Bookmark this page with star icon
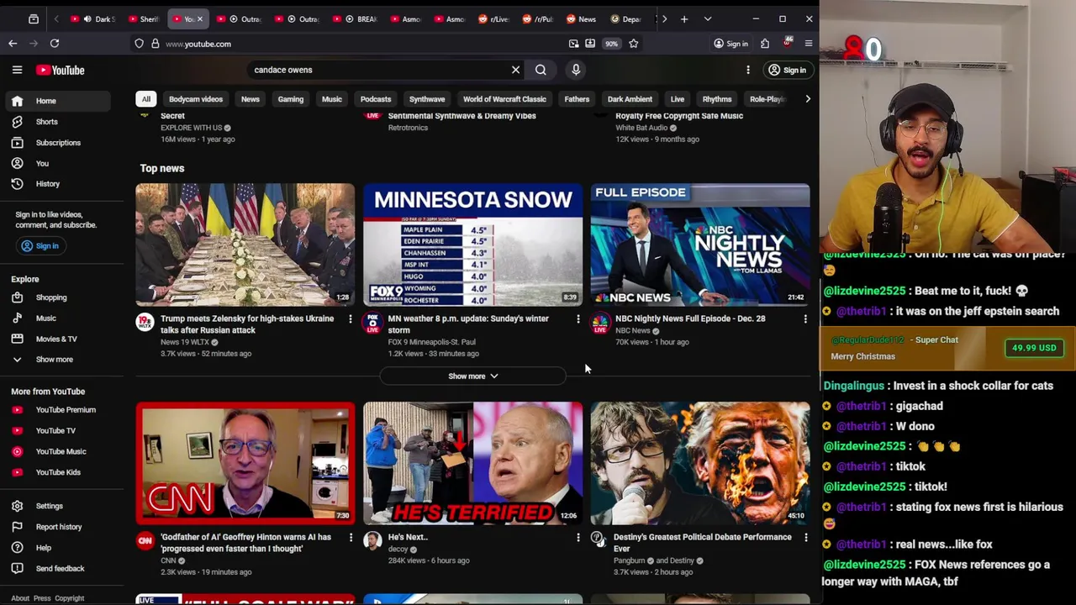This screenshot has height=605, width=1076. pyautogui.click(x=634, y=44)
